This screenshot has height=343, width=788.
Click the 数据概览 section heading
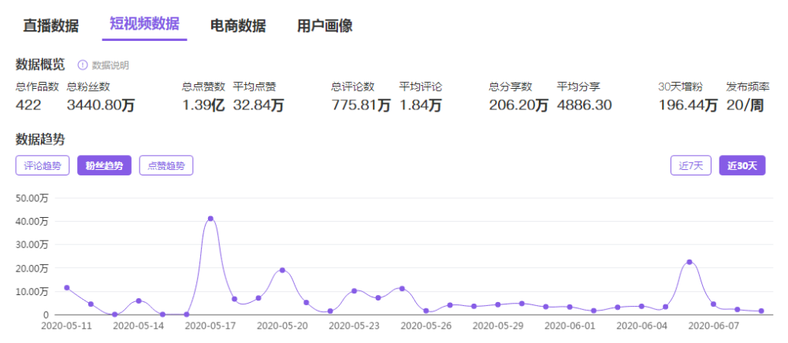pos(40,65)
